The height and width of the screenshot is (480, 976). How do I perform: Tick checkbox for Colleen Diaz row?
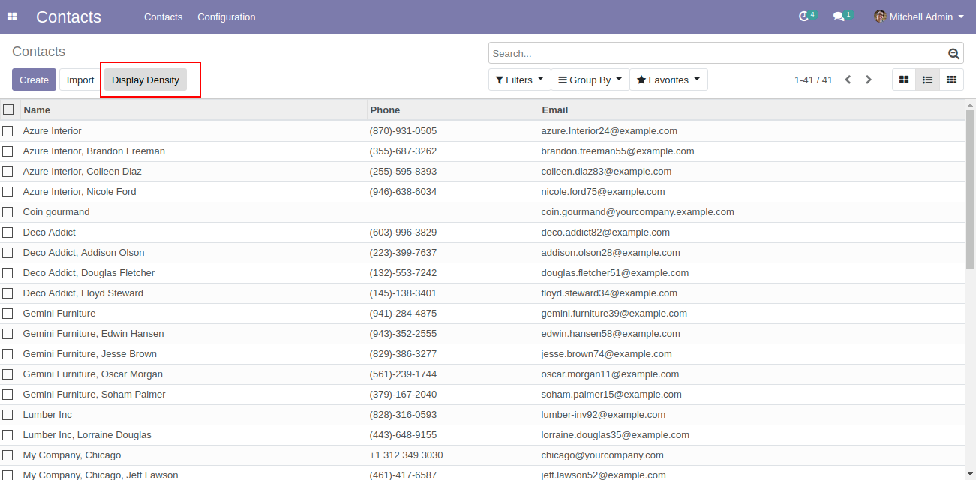click(x=8, y=172)
